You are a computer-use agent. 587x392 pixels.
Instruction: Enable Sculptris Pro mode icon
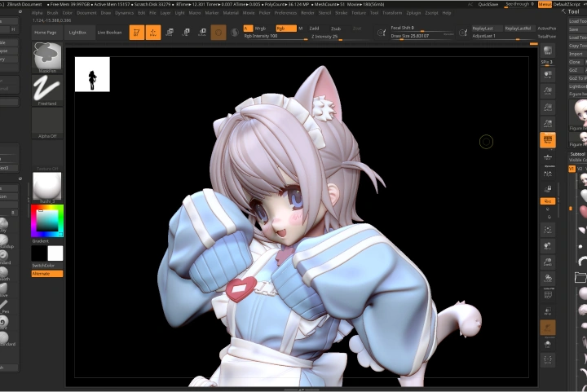pos(235,33)
